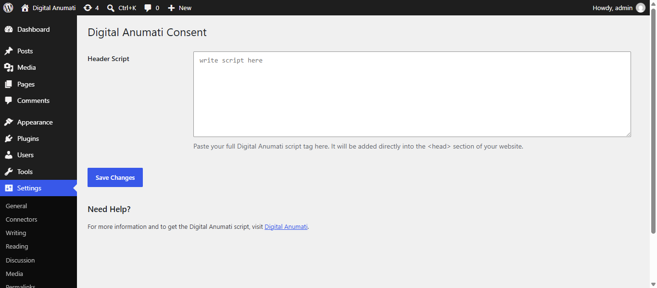Open the New content menu
Screen dimensions: 657x288
179,8
